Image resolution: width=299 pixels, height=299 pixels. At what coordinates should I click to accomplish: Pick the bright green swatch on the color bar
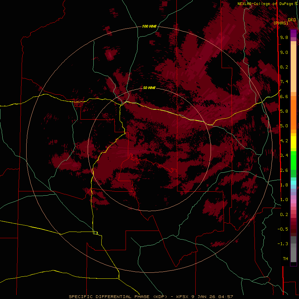tap(293, 160)
